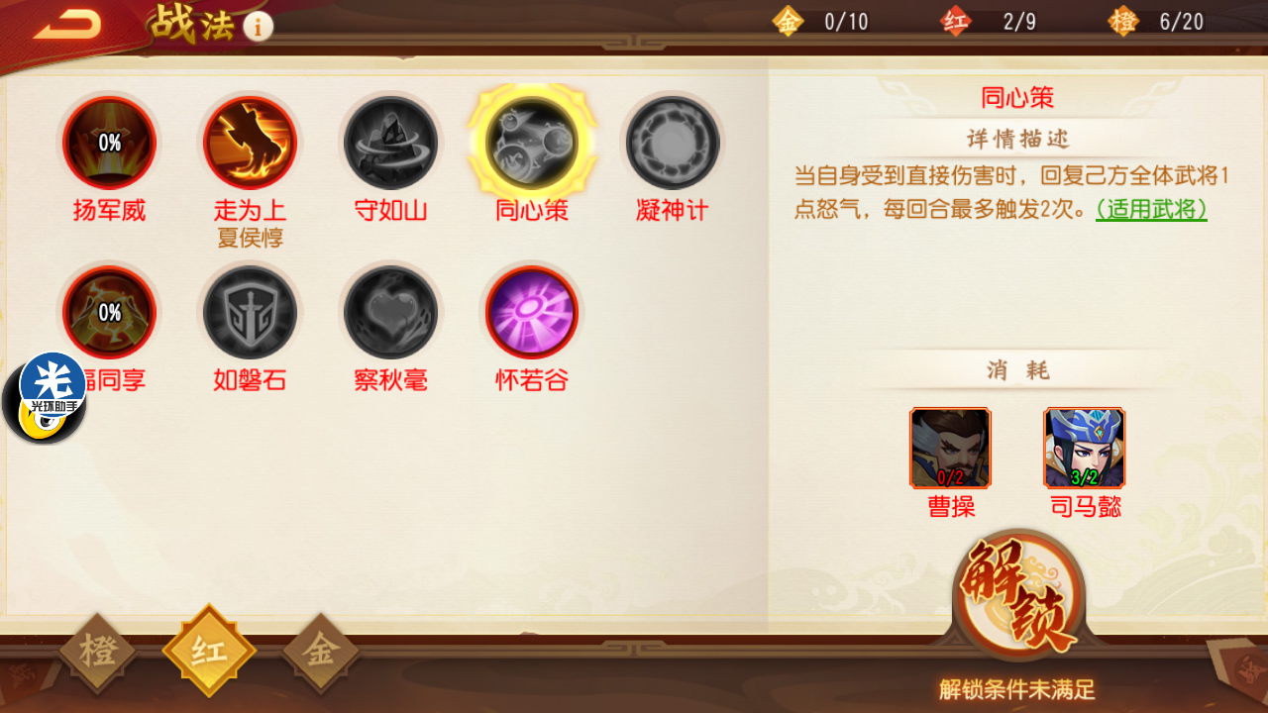The image size is (1268, 713).
Task: Tap the 解锁 unlock button
Action: [x=1018, y=596]
